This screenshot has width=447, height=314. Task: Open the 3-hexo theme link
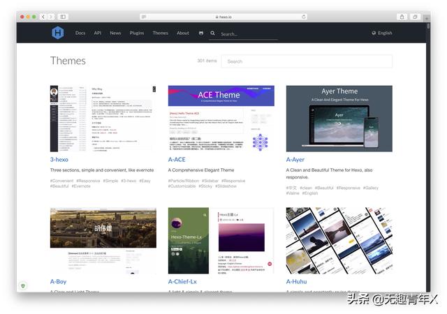click(x=59, y=160)
